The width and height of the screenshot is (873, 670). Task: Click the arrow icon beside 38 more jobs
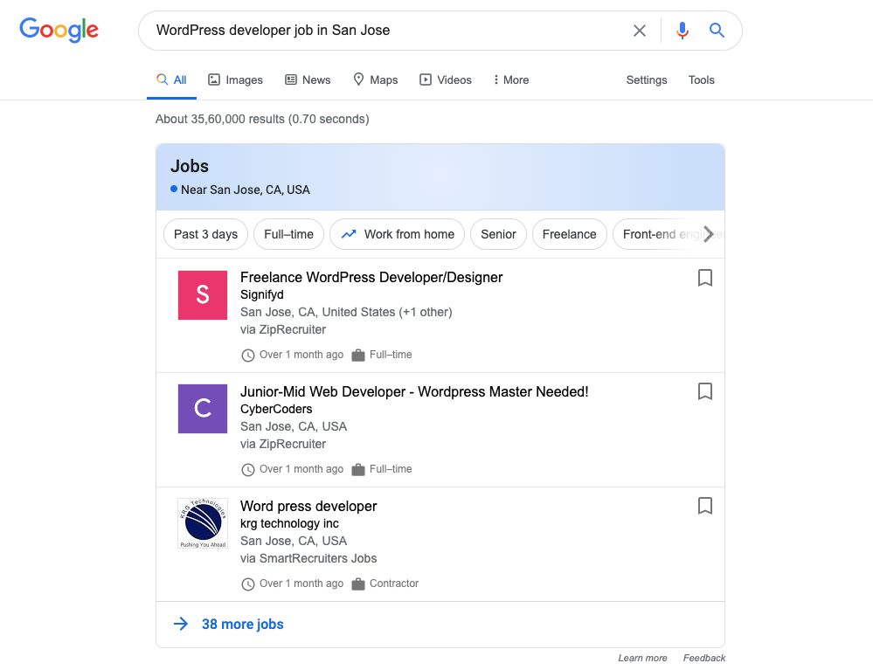181,624
